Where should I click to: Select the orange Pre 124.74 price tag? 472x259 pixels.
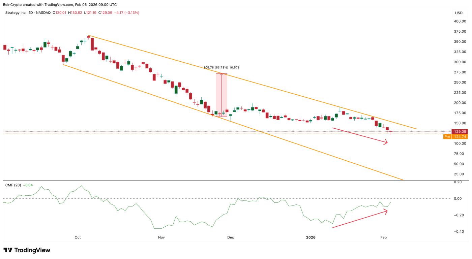tap(455, 137)
